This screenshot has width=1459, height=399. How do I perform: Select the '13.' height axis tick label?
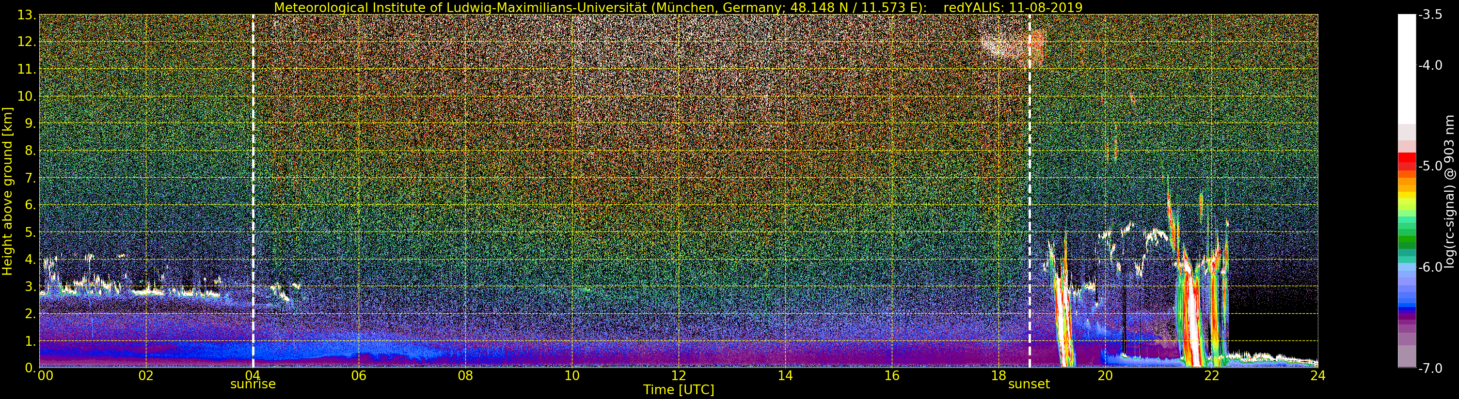(27, 15)
